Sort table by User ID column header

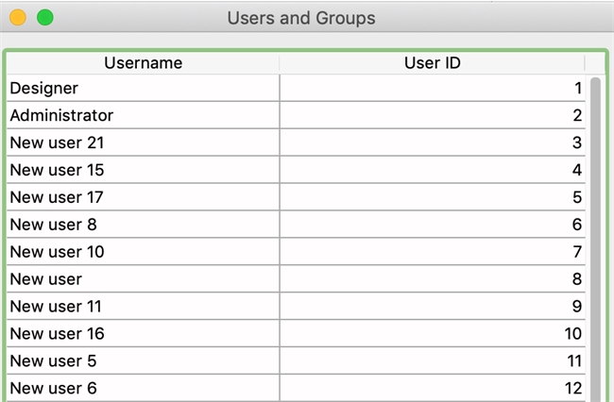point(432,63)
